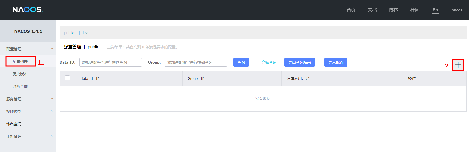This screenshot has width=469, height=152.
Task: Open 历史版本 in the sidebar
Action: [x=20, y=74]
